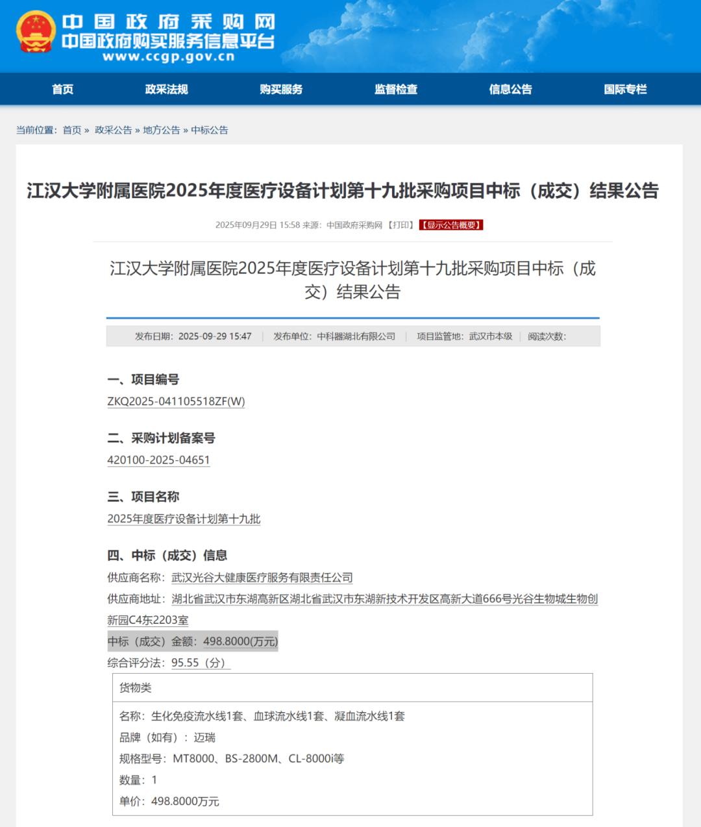701x827 pixels.
Task: Click the highlighted bid amount 498.8000(万元)
Action: coord(240,641)
